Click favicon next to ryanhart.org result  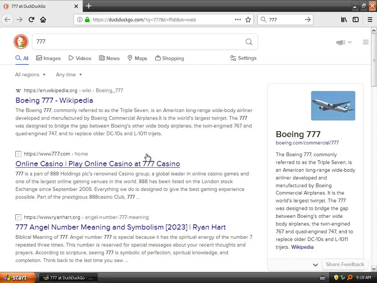click(18, 217)
